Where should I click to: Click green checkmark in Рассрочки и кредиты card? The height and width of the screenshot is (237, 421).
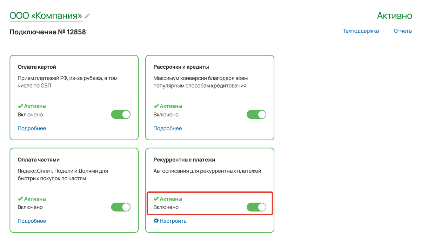click(156, 106)
